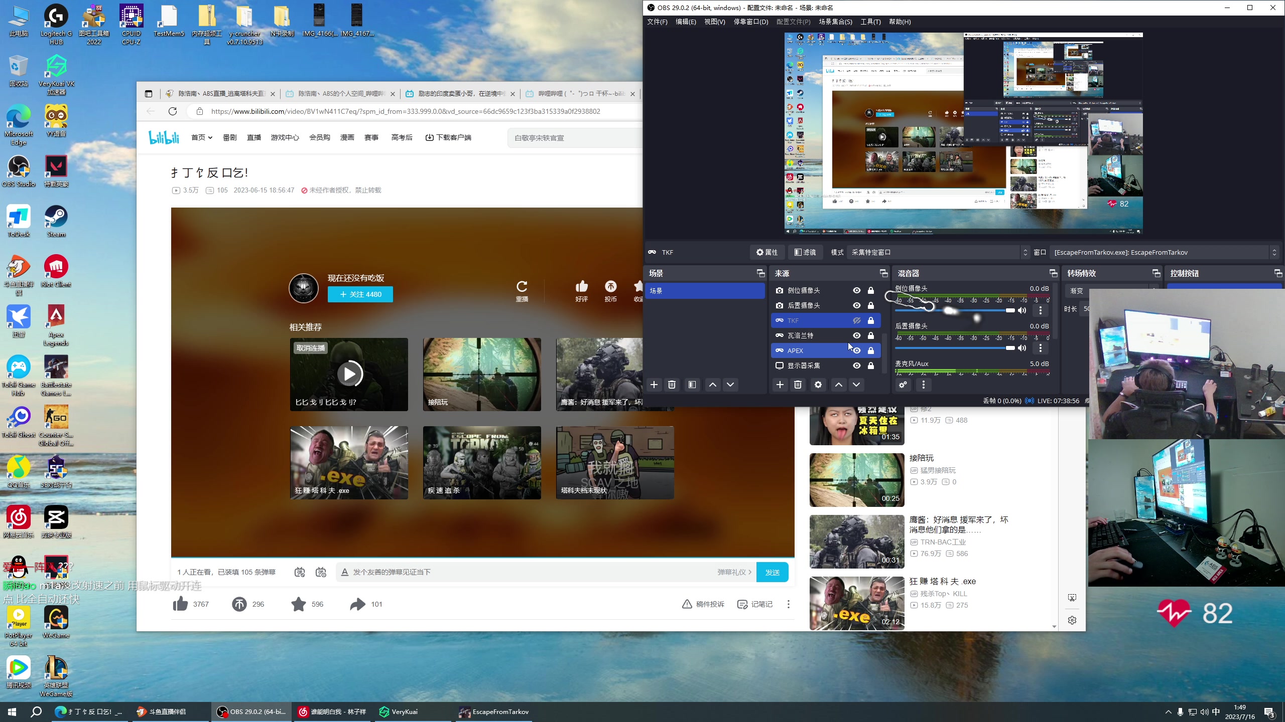This screenshot has width=1285, height=722.
Task: Open Windows notification center
Action: 1269,712
